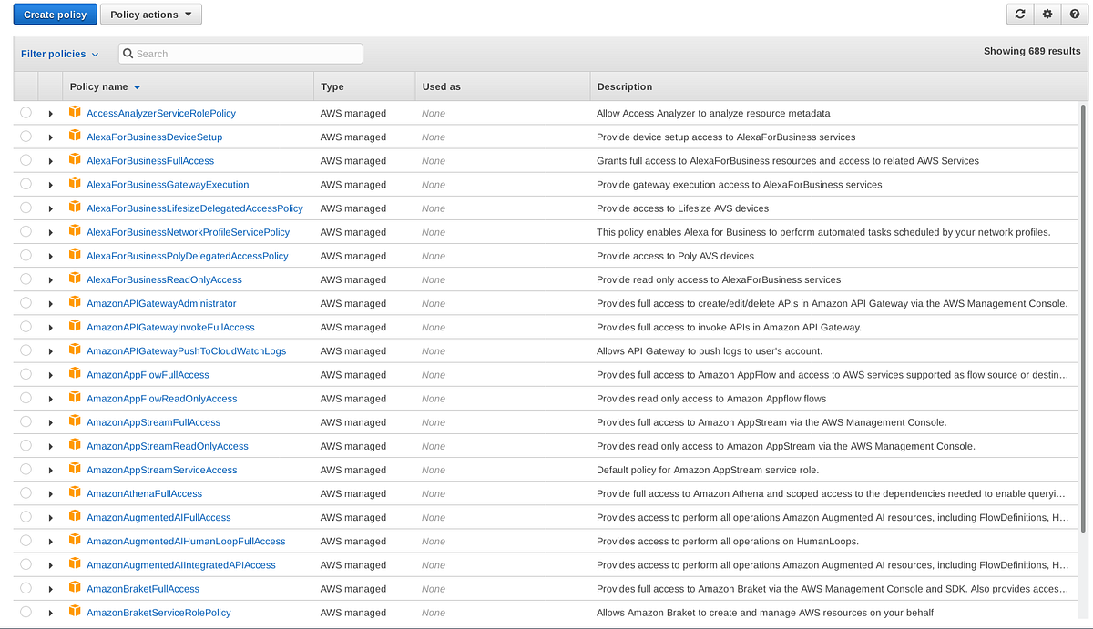
Task: Select the AlexaForBusinessDeviceSetup radio button
Action: (25, 137)
